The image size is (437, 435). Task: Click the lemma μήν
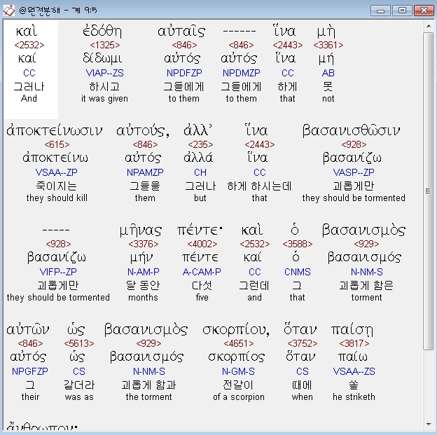(x=141, y=258)
